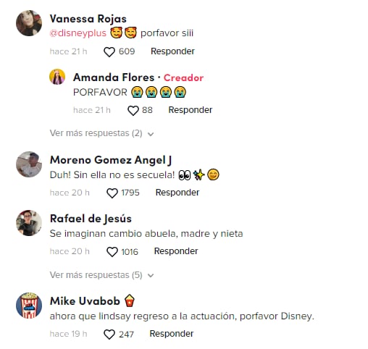
Task: Like Amanda Flores's PORFAVOR reply
Action: [x=133, y=111]
